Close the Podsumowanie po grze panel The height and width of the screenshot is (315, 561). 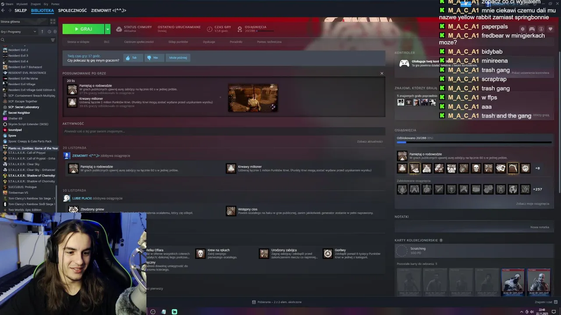click(x=382, y=73)
